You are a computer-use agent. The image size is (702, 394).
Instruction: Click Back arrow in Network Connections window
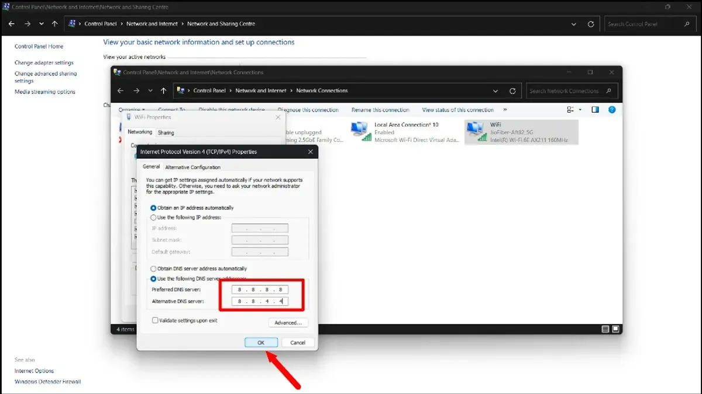(121, 91)
